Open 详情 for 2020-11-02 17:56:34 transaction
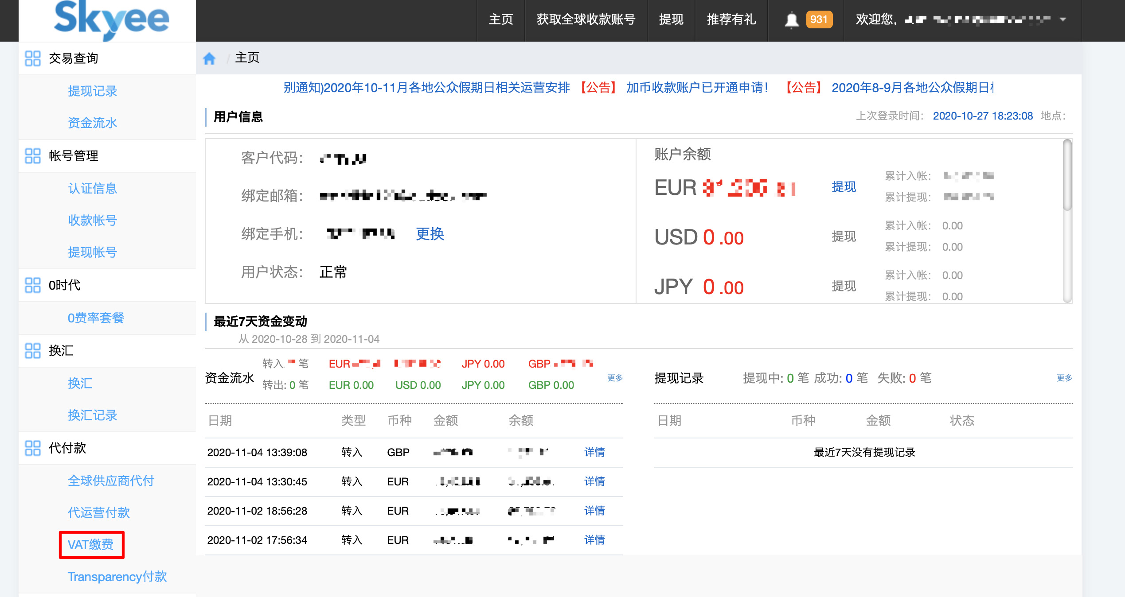The width and height of the screenshot is (1125, 597). pos(594,540)
